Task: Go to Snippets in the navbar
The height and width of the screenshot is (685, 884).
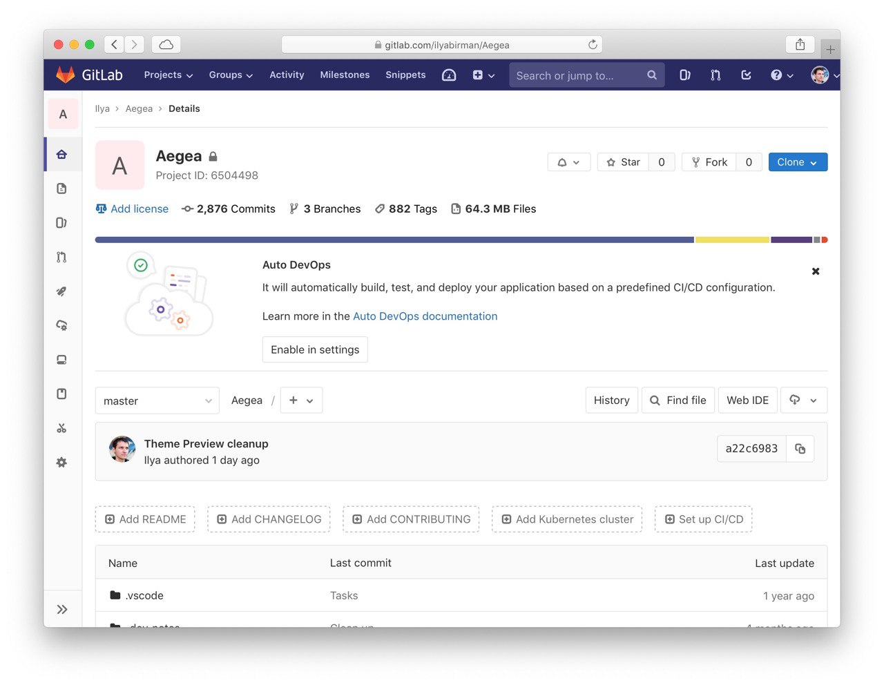Action: pos(405,75)
